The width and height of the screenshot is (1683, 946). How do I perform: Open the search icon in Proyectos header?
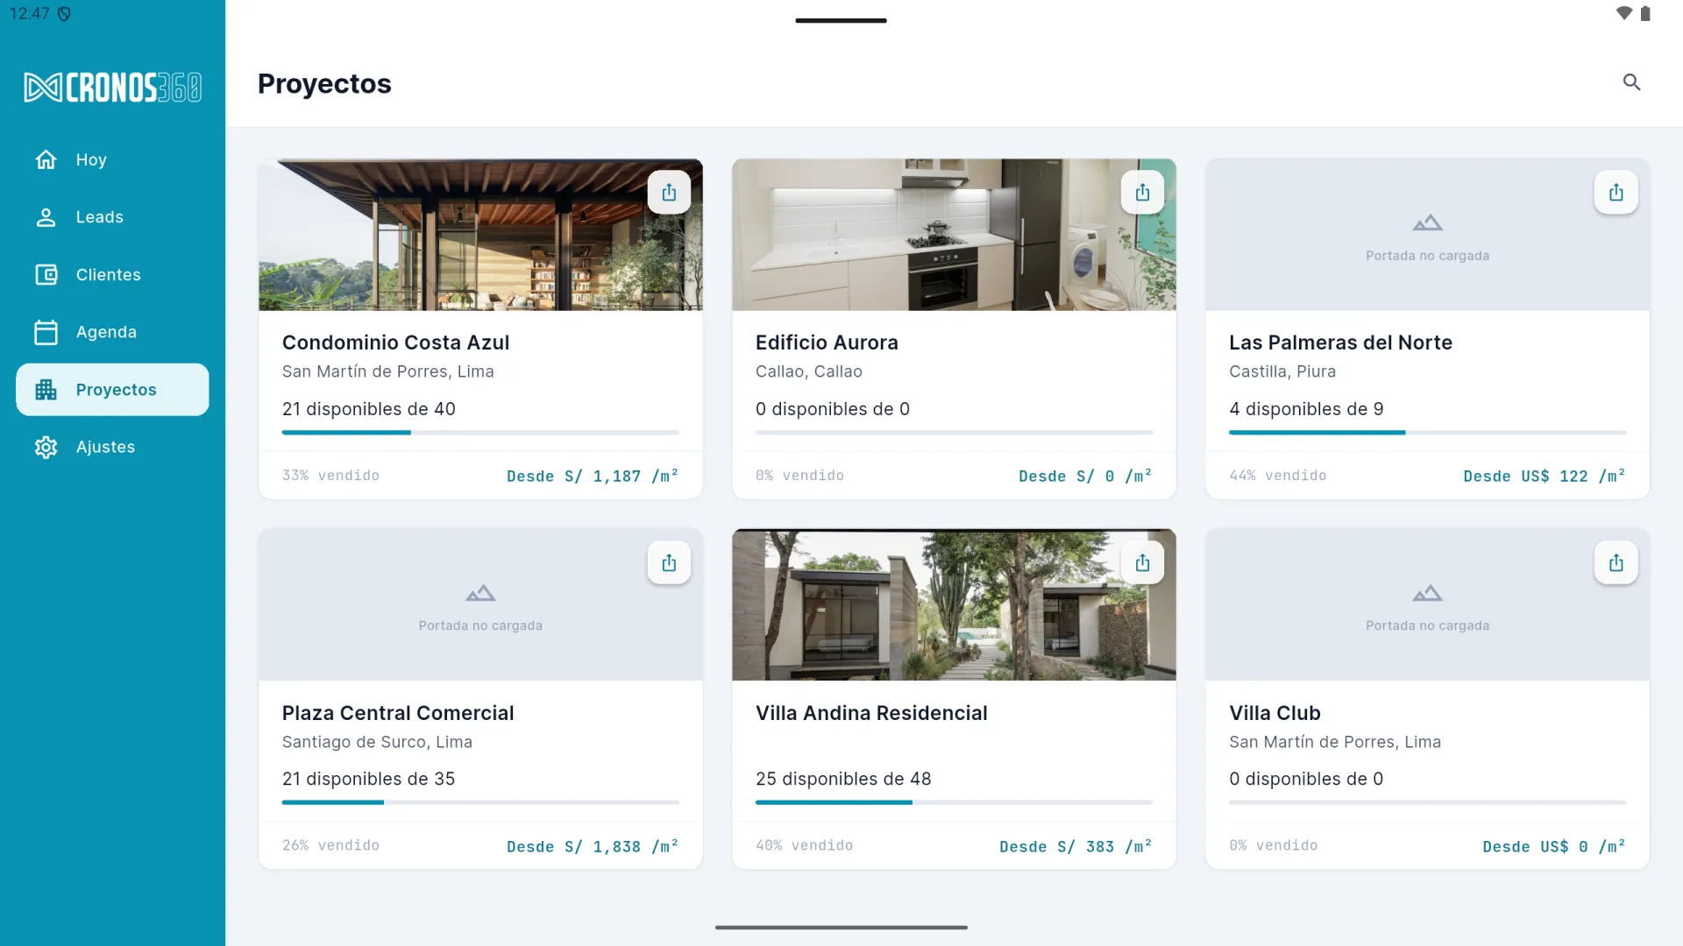[1631, 82]
